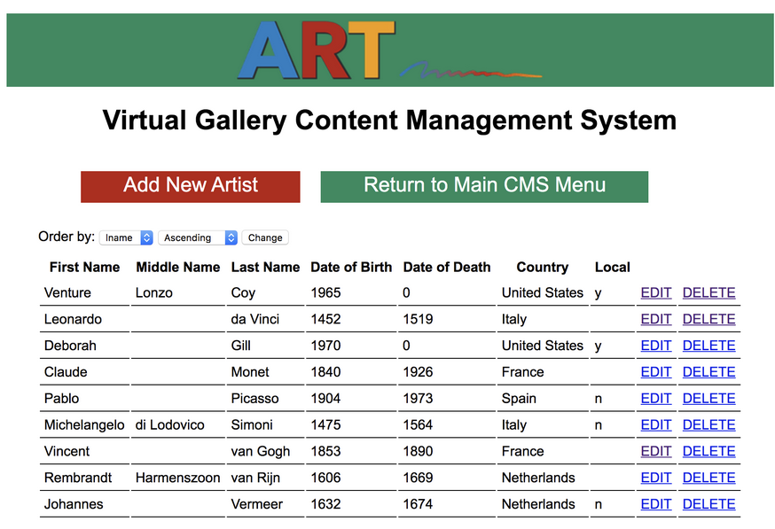Delete the Leonardo da Vinci entry
The image size is (775, 529).
(x=708, y=319)
